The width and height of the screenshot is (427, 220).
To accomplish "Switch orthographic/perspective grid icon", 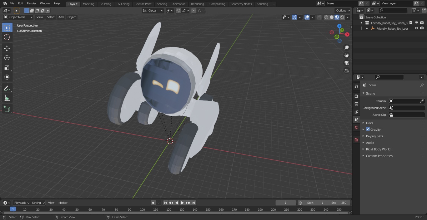I will [346, 71].
